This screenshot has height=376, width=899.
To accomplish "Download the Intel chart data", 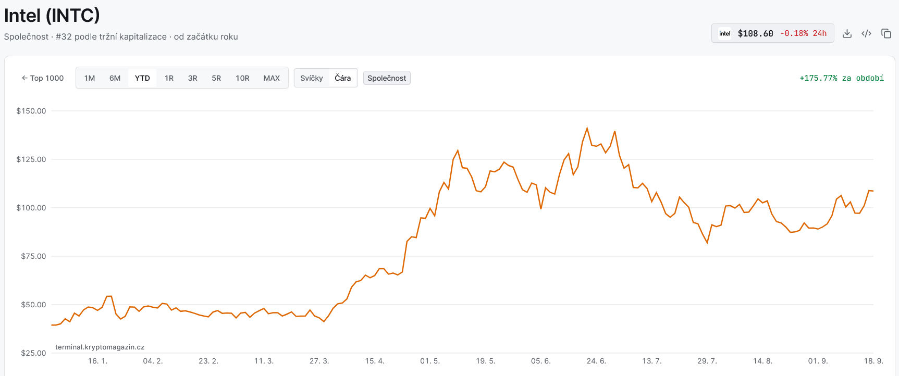I will [847, 33].
